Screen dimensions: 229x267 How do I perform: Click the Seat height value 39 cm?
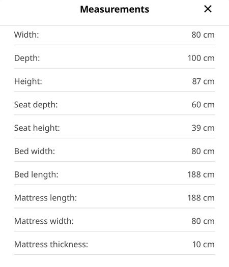coord(203,128)
